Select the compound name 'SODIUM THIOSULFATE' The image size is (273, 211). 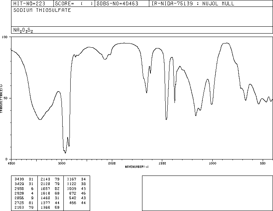pos(42,10)
